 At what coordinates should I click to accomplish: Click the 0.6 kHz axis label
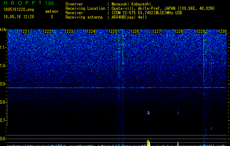tap(3, 139)
